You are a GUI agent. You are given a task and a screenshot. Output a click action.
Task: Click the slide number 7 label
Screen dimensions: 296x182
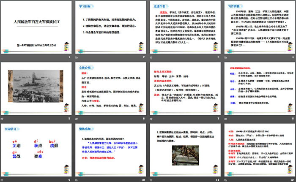(218, 118)
